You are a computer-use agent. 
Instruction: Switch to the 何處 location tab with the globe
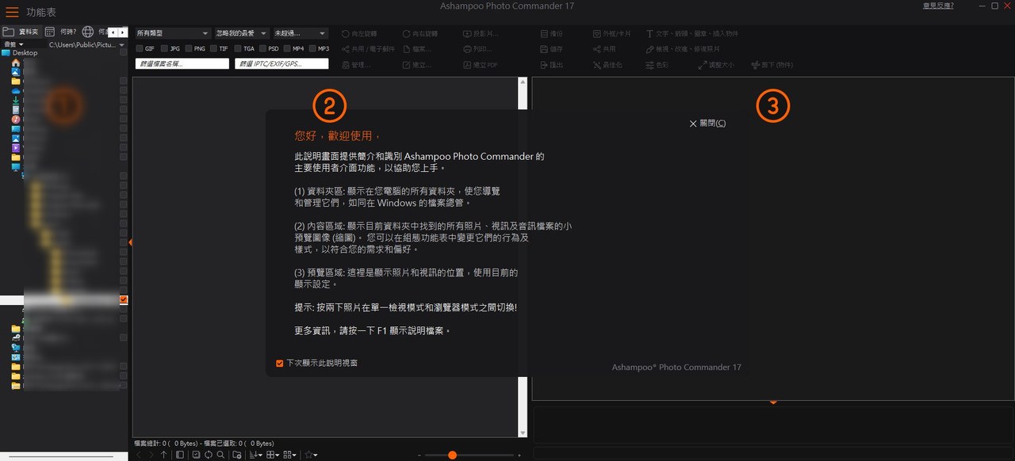click(x=94, y=32)
